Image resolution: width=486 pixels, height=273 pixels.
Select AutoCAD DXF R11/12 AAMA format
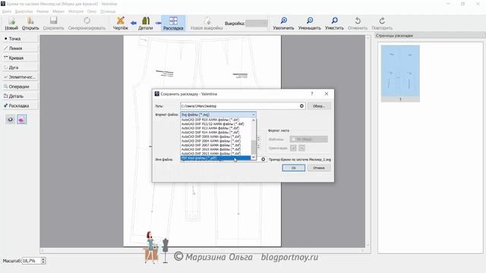216,124
